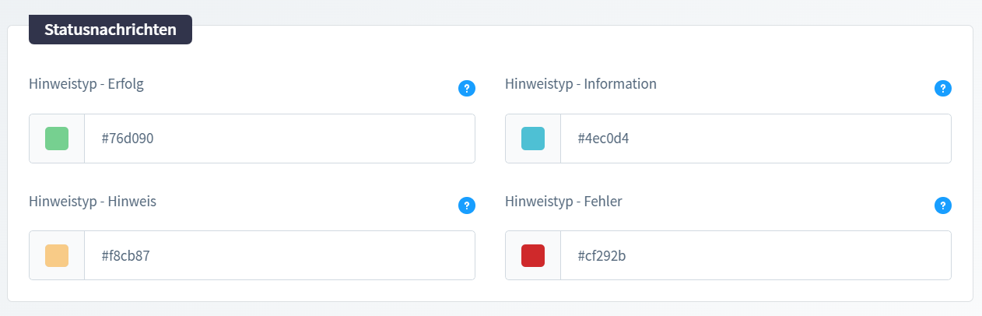Image resolution: width=982 pixels, height=316 pixels.
Task: Click the Hinweistyp - Fehler label
Action: pos(563,202)
